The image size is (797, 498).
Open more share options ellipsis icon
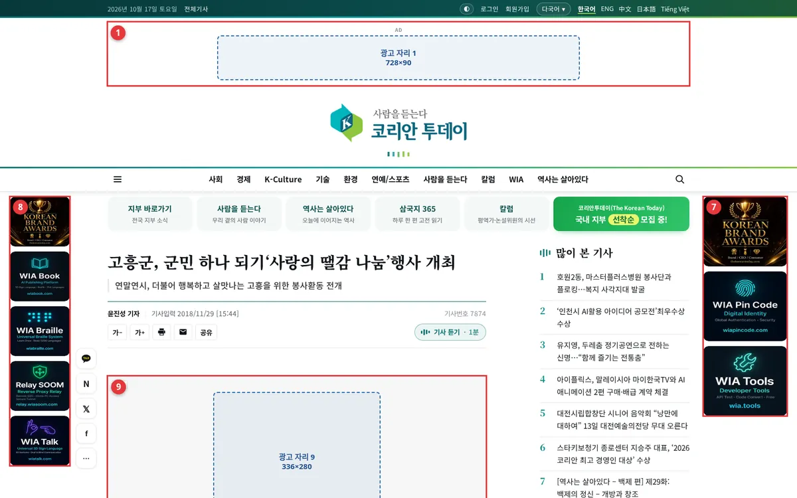click(86, 458)
